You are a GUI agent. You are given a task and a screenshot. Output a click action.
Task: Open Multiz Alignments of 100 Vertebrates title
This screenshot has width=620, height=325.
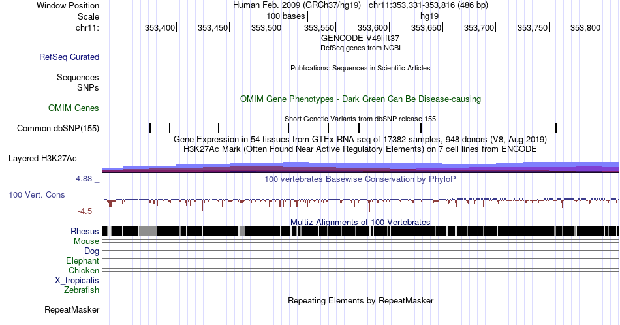[x=360, y=222]
